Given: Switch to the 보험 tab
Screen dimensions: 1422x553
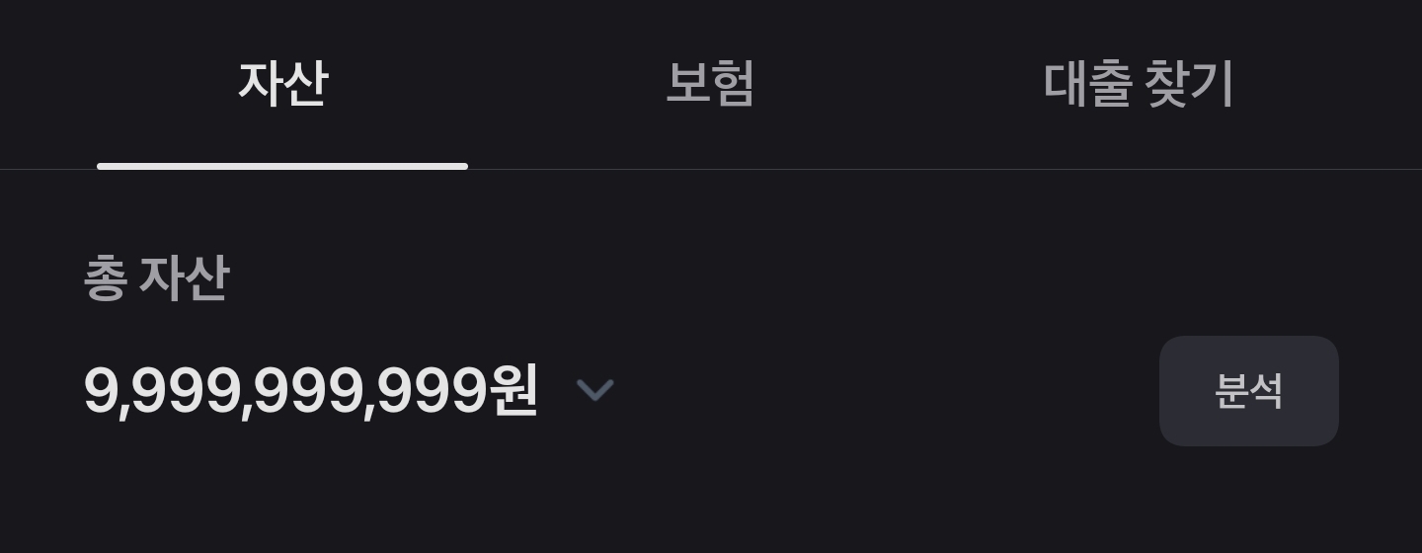Looking at the screenshot, I should 710,84.
